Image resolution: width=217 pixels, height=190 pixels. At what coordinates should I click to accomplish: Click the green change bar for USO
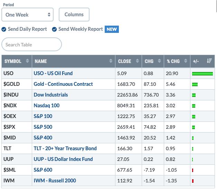202,74
